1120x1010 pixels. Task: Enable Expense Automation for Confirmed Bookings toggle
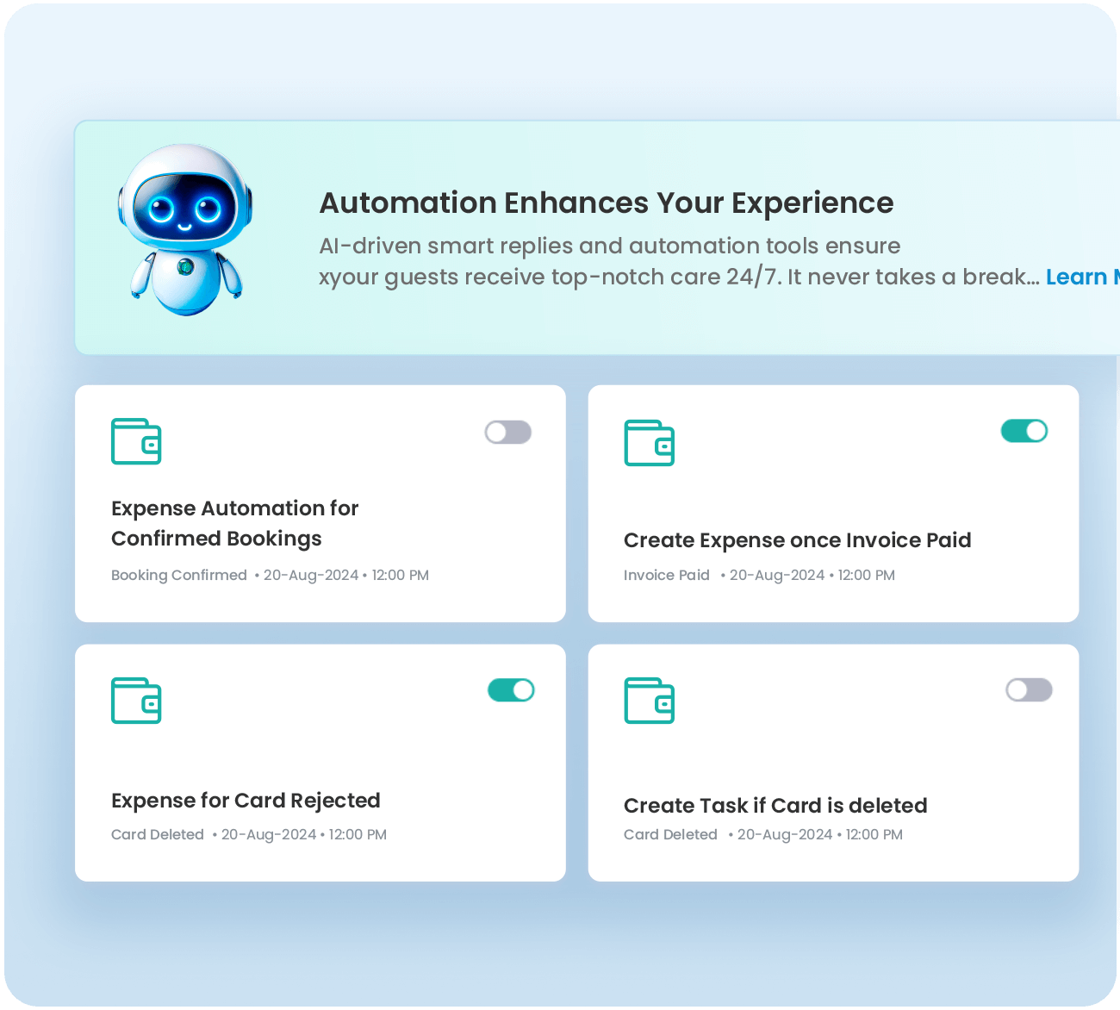(x=508, y=432)
